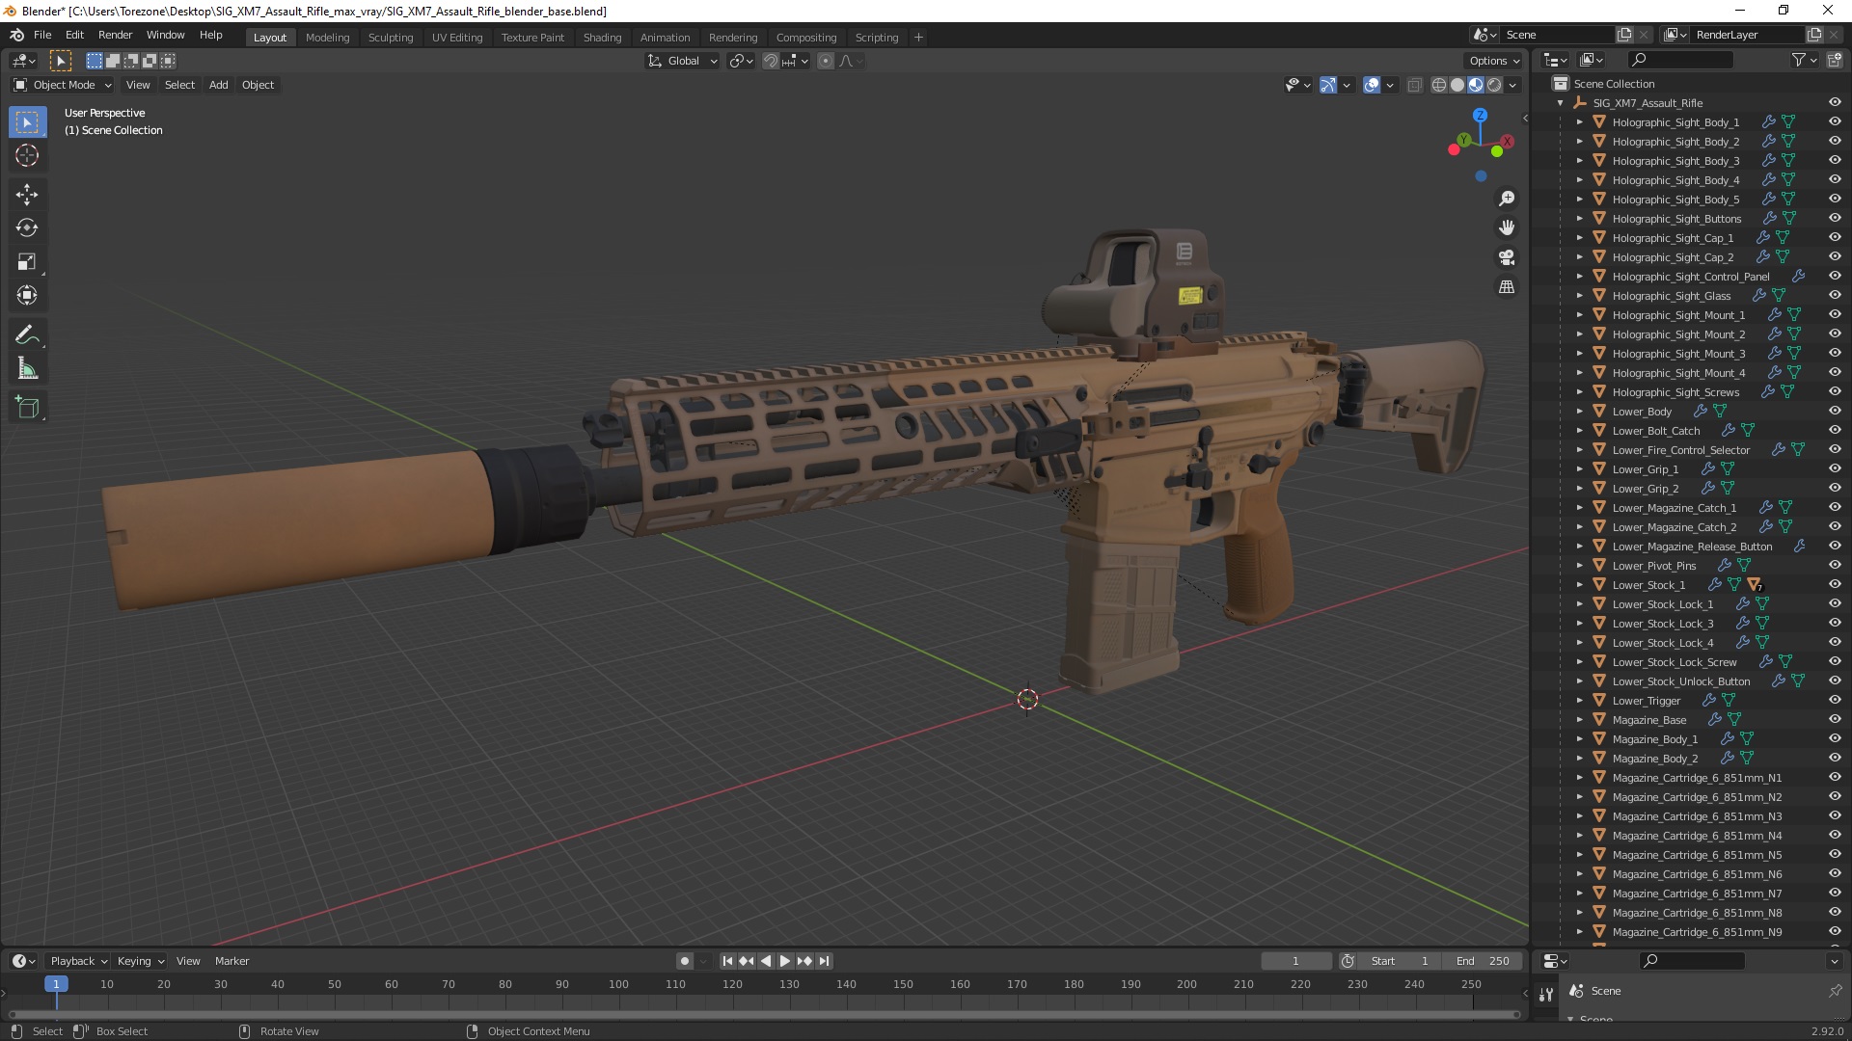This screenshot has width=1852, height=1041.
Task: Click the timeline horizontal scrollbar
Action: tap(762, 1014)
